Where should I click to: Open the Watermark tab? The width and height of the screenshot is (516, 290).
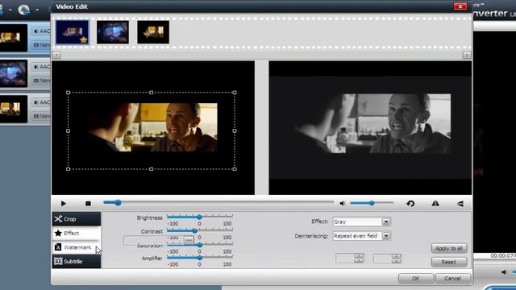pyautogui.click(x=77, y=247)
